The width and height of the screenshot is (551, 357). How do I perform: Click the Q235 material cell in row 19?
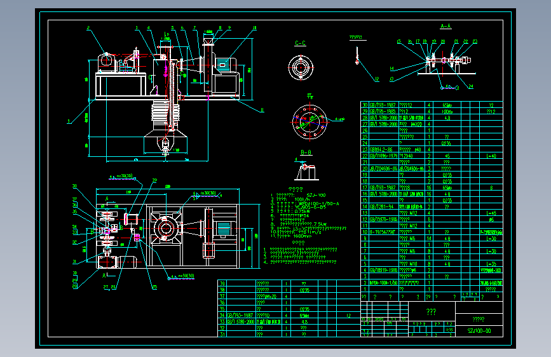tap(447, 175)
